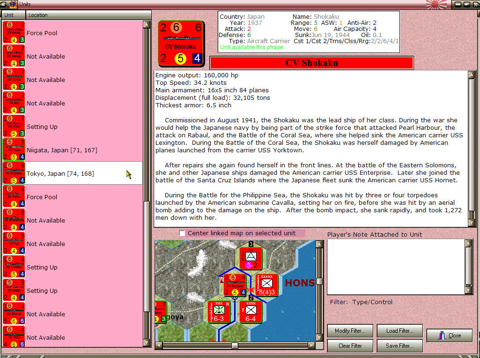Click mini-map horizontal scrollbar right arrow
The width and height of the screenshot is (480, 358).
pos(311,345)
